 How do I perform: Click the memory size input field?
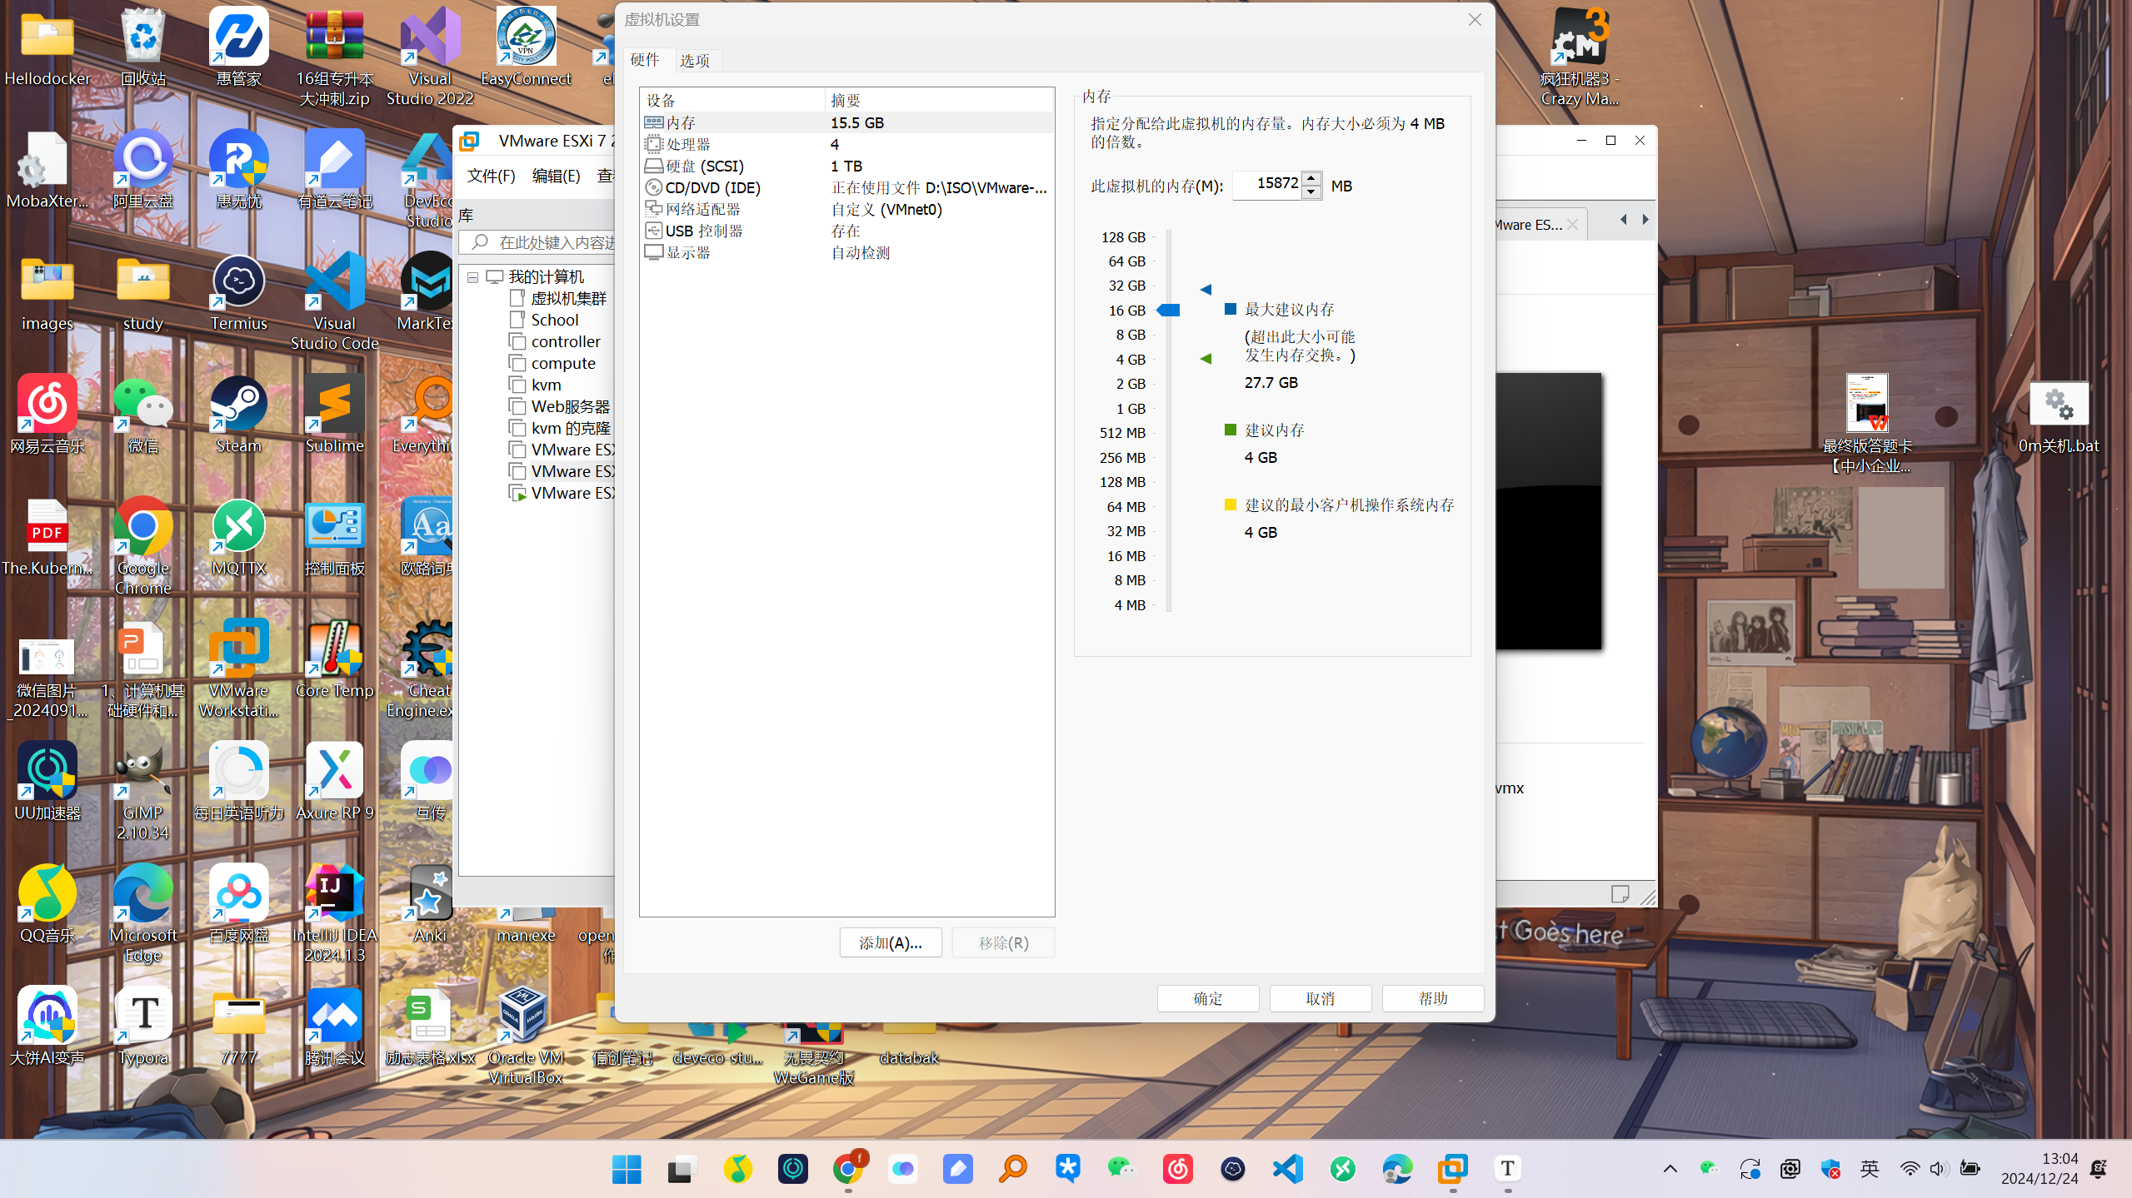tap(1267, 185)
